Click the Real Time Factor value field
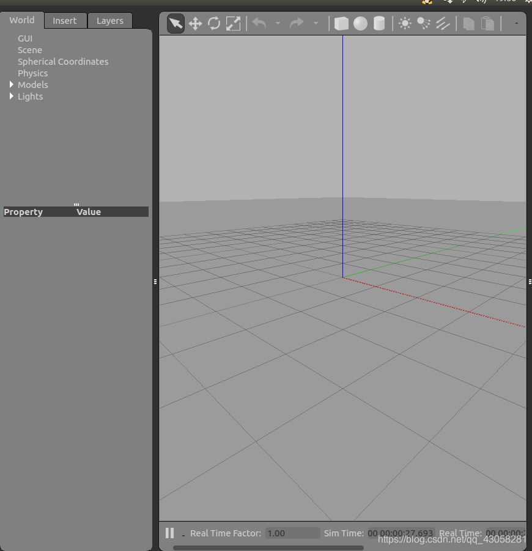 point(292,533)
